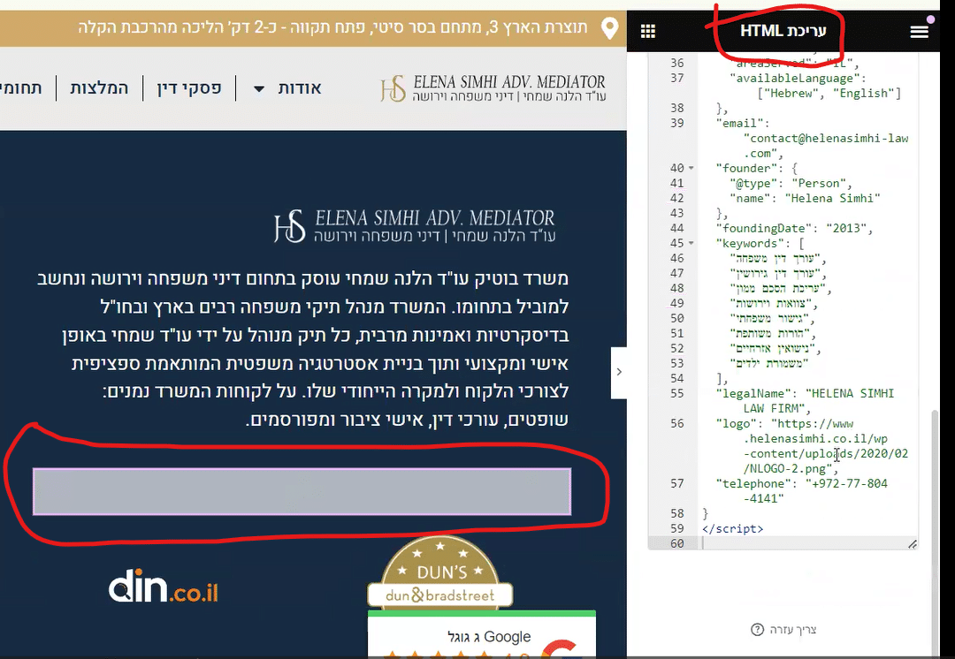This screenshot has height=659, width=955.
Task: Select the highlighted empty HTML widget box
Action: tap(302, 492)
